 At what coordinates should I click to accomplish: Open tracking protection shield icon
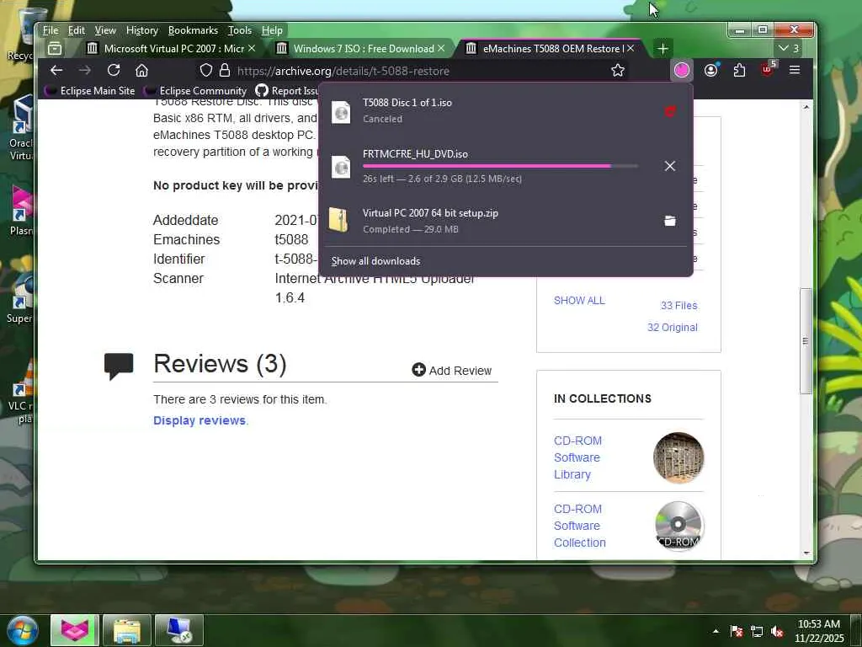(x=205, y=71)
